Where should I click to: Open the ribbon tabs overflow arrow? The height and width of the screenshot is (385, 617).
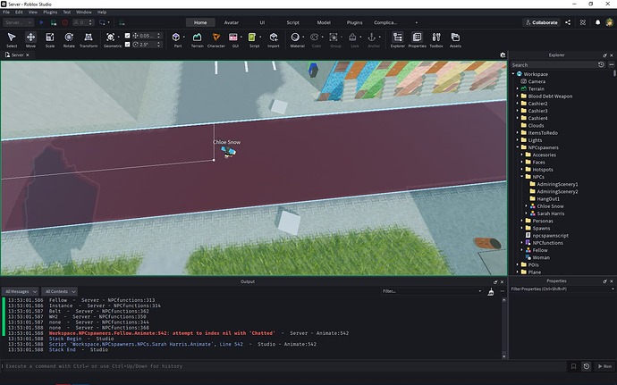point(417,22)
